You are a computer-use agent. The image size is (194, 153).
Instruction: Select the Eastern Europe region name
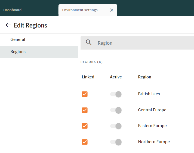click(x=152, y=126)
